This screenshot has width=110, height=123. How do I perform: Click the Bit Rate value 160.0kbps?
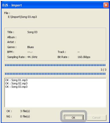point(84,57)
